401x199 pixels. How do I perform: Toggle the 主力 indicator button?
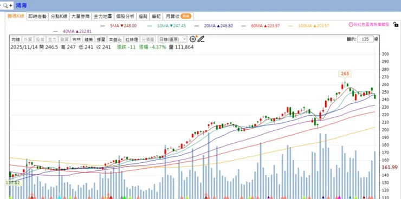[x=52, y=39]
